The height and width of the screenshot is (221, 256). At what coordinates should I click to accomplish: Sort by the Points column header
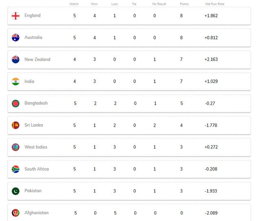184,4
